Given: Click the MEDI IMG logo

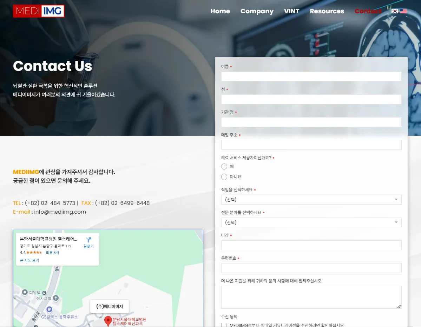Looking at the screenshot, I should click(x=39, y=11).
